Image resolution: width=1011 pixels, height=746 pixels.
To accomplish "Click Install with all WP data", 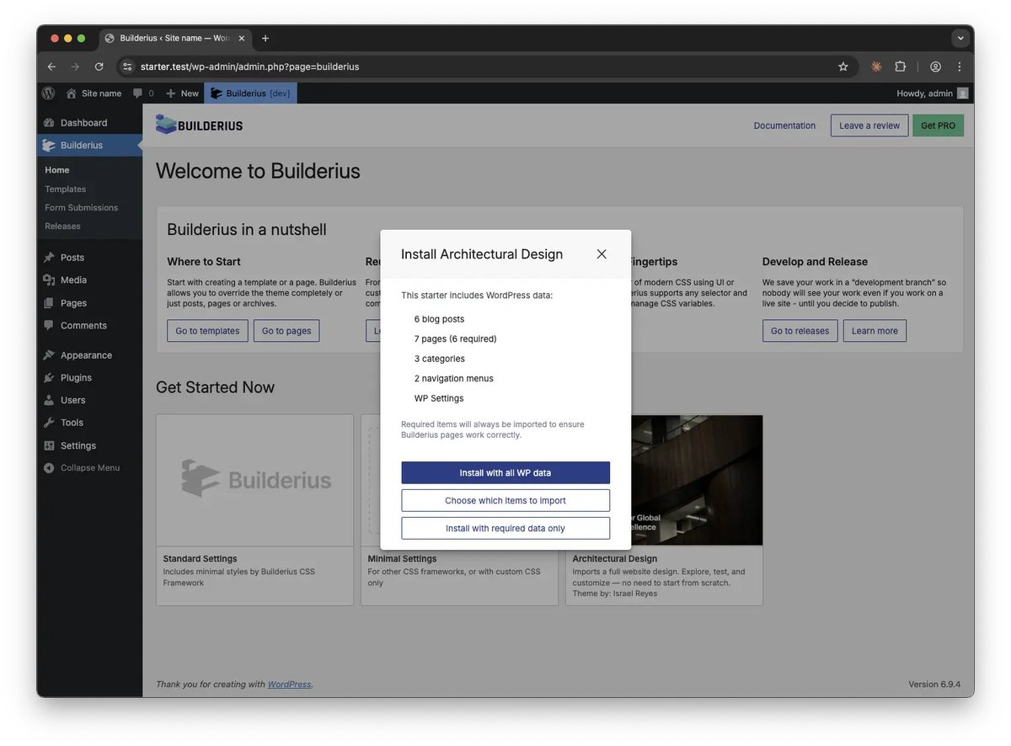I will [x=505, y=472].
